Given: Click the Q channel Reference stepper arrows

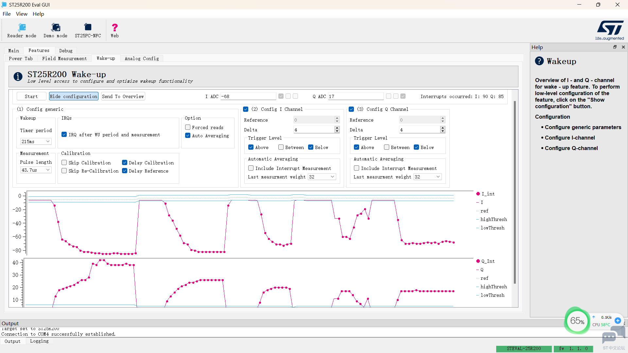Looking at the screenshot, I should point(443,120).
